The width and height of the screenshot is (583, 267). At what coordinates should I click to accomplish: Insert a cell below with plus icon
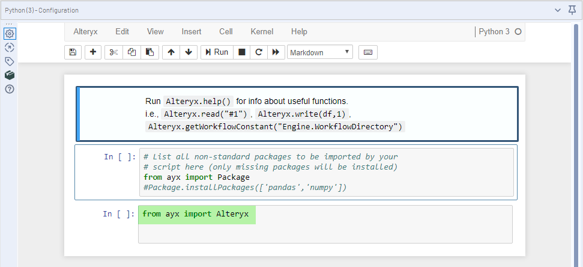92,52
